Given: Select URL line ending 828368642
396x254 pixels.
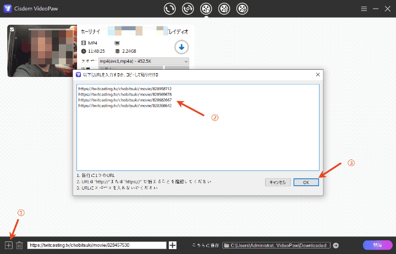Looking at the screenshot, I should 125,106.
